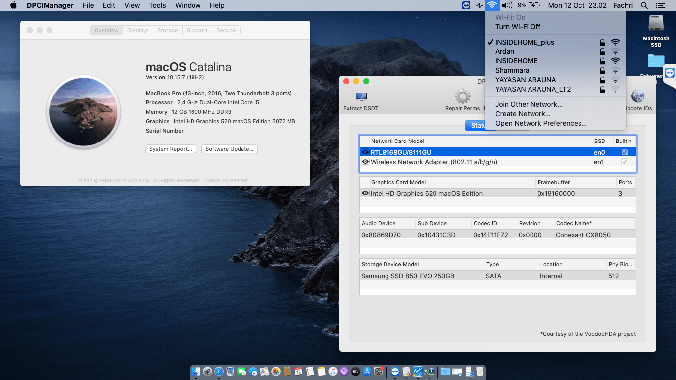Select Turn Wi-Fi Off in Wi-Fi menu

pos(555,27)
